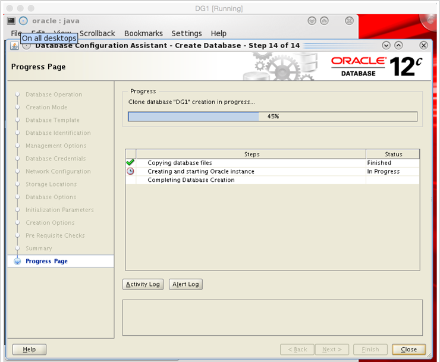This screenshot has width=440, height=362.
Task: Select Network Configuration step in sidebar
Action: click(x=58, y=171)
